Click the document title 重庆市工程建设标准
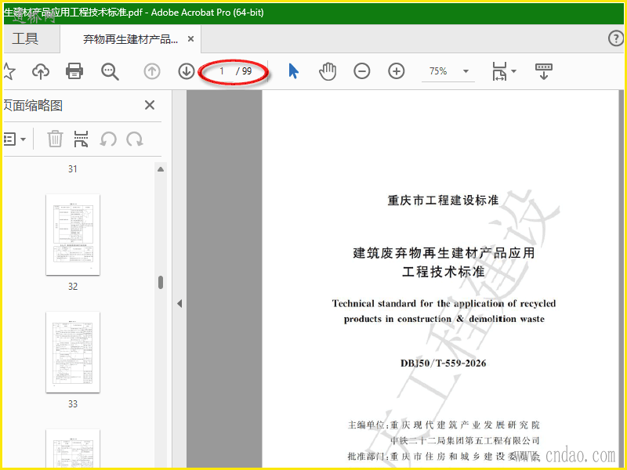 (x=443, y=201)
